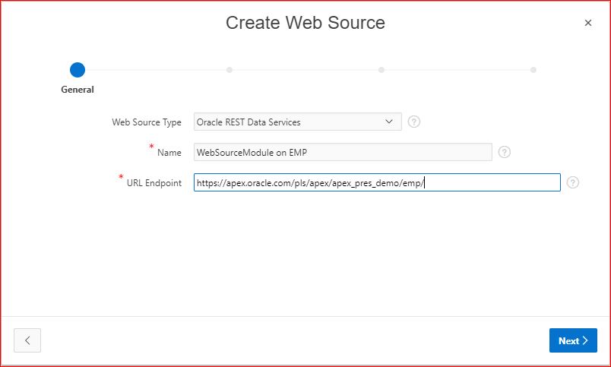Close the Create Web Source dialog

tap(587, 23)
